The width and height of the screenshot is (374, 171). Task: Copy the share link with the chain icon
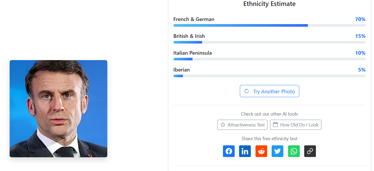pyautogui.click(x=310, y=151)
